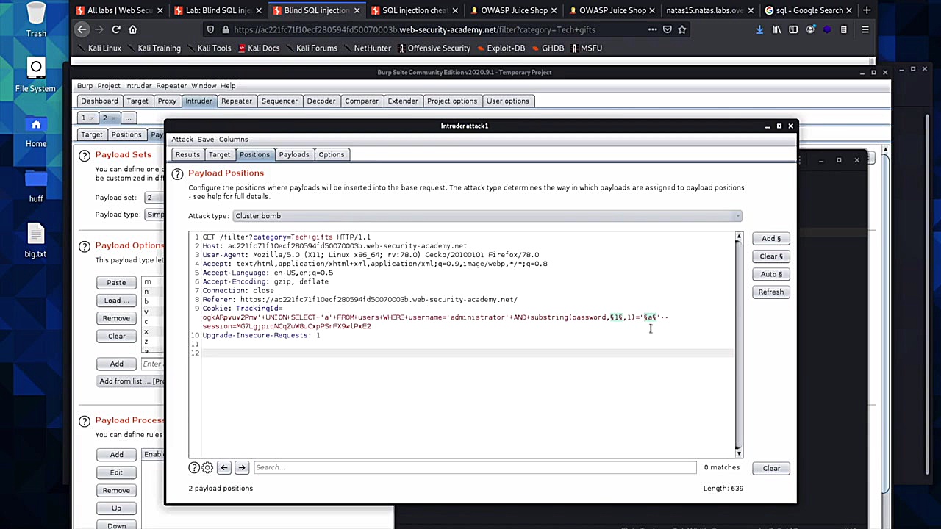Switch to the Results tab
The height and width of the screenshot is (529, 941).
[187, 154]
